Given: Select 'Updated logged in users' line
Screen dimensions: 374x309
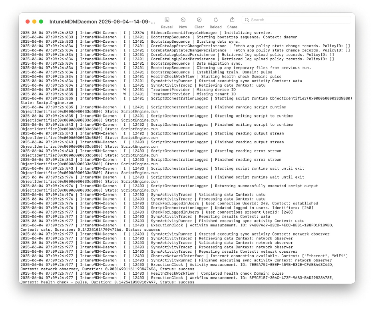Looking at the screenshot, I should pyautogui.click(x=167, y=208).
